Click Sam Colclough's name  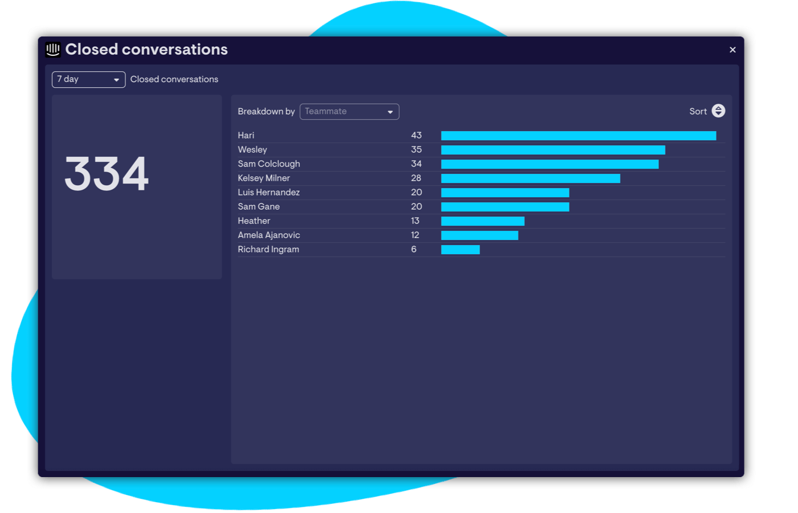pyautogui.click(x=268, y=164)
